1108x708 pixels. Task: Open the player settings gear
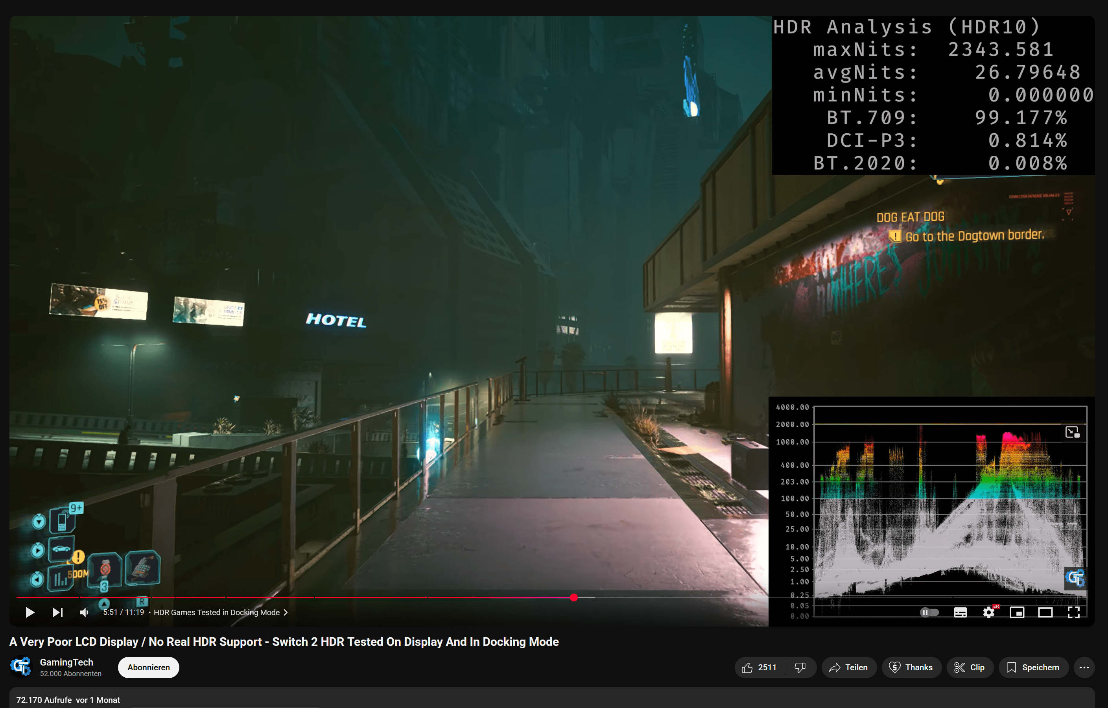989,612
